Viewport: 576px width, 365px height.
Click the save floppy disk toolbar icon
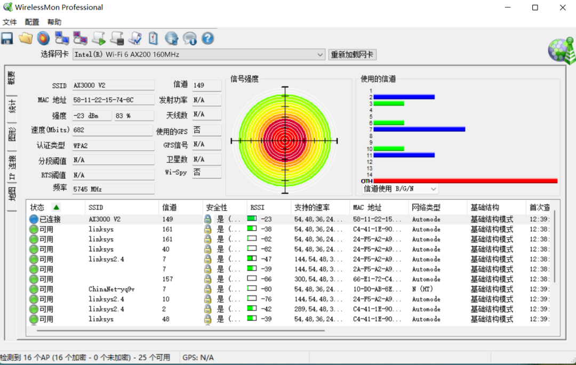[x=7, y=38]
